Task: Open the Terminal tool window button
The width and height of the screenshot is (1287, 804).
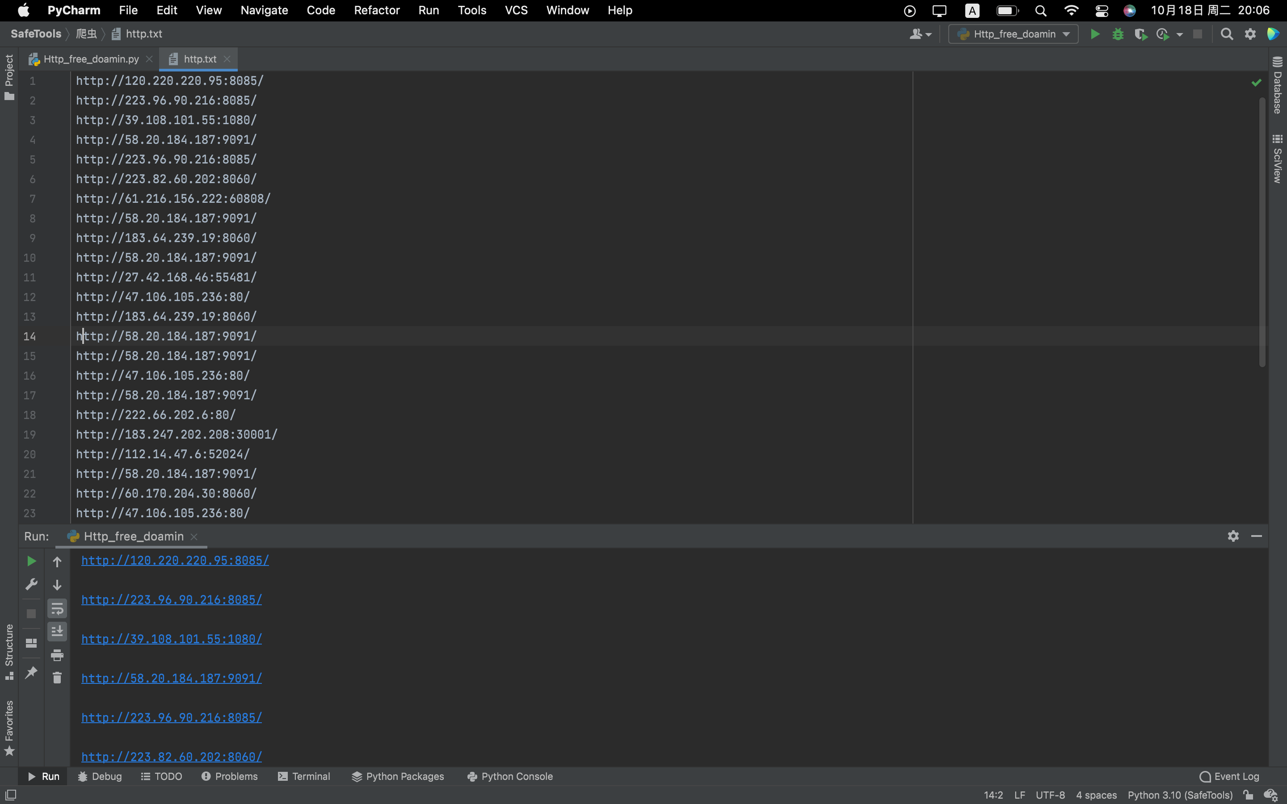Action: click(x=304, y=776)
